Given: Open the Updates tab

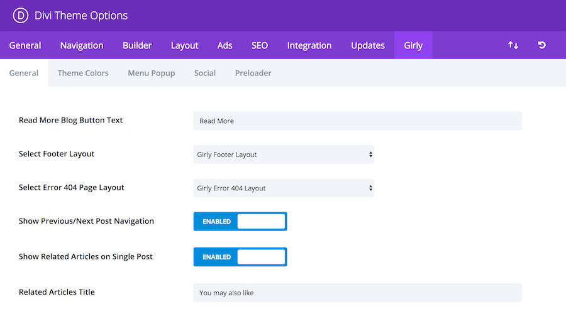Looking at the screenshot, I should coord(368,45).
